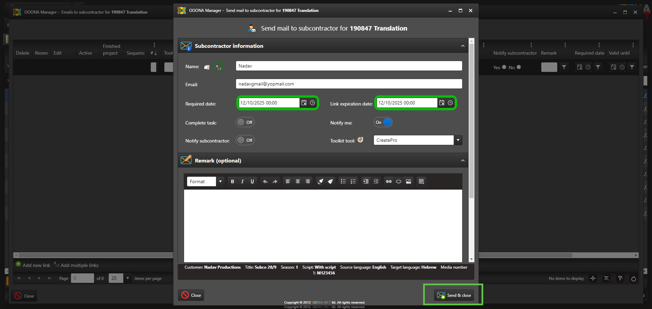Collapse the Remark (optional) section
This screenshot has width=652, height=309.
point(463,161)
